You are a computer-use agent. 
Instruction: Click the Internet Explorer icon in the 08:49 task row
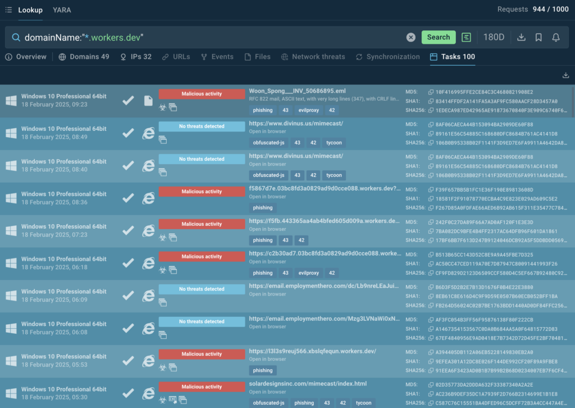click(148, 133)
